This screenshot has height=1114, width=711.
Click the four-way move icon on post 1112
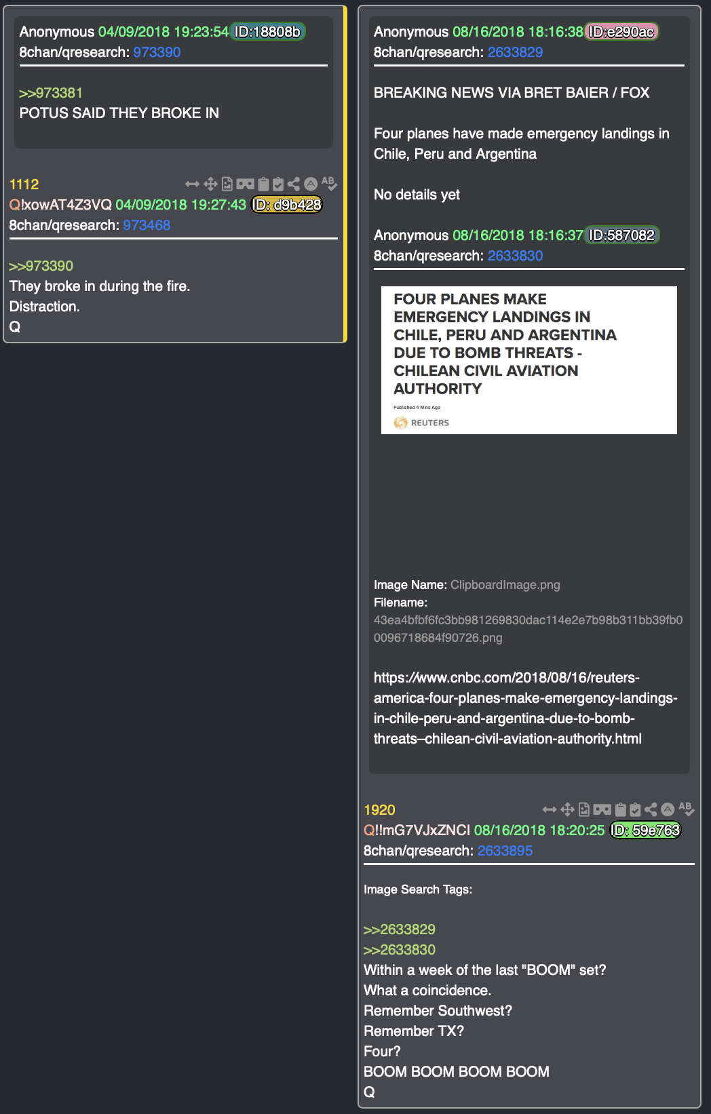[x=210, y=184]
